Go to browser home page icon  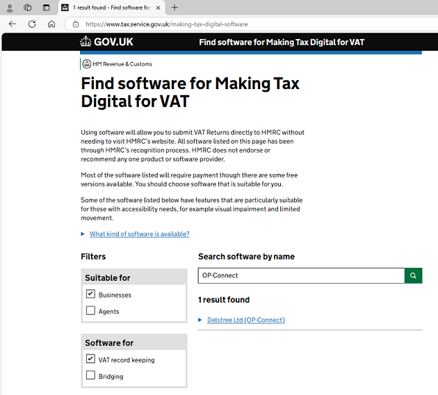coord(51,24)
